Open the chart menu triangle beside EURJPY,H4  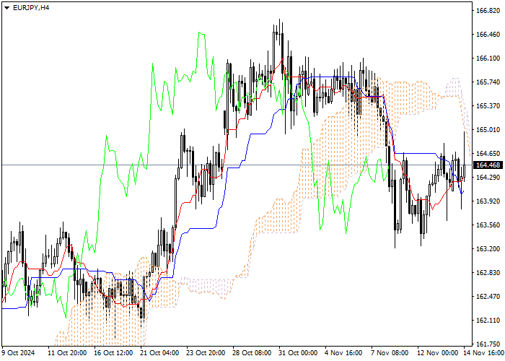6,8
